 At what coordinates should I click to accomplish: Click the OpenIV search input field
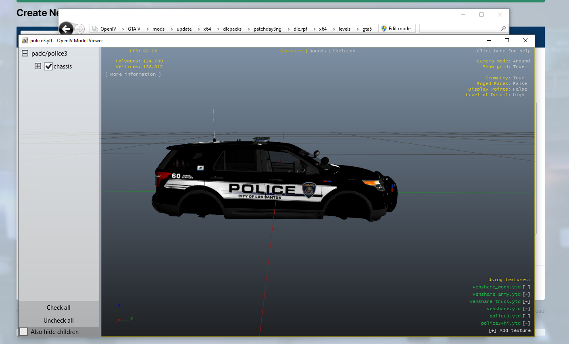(459, 29)
